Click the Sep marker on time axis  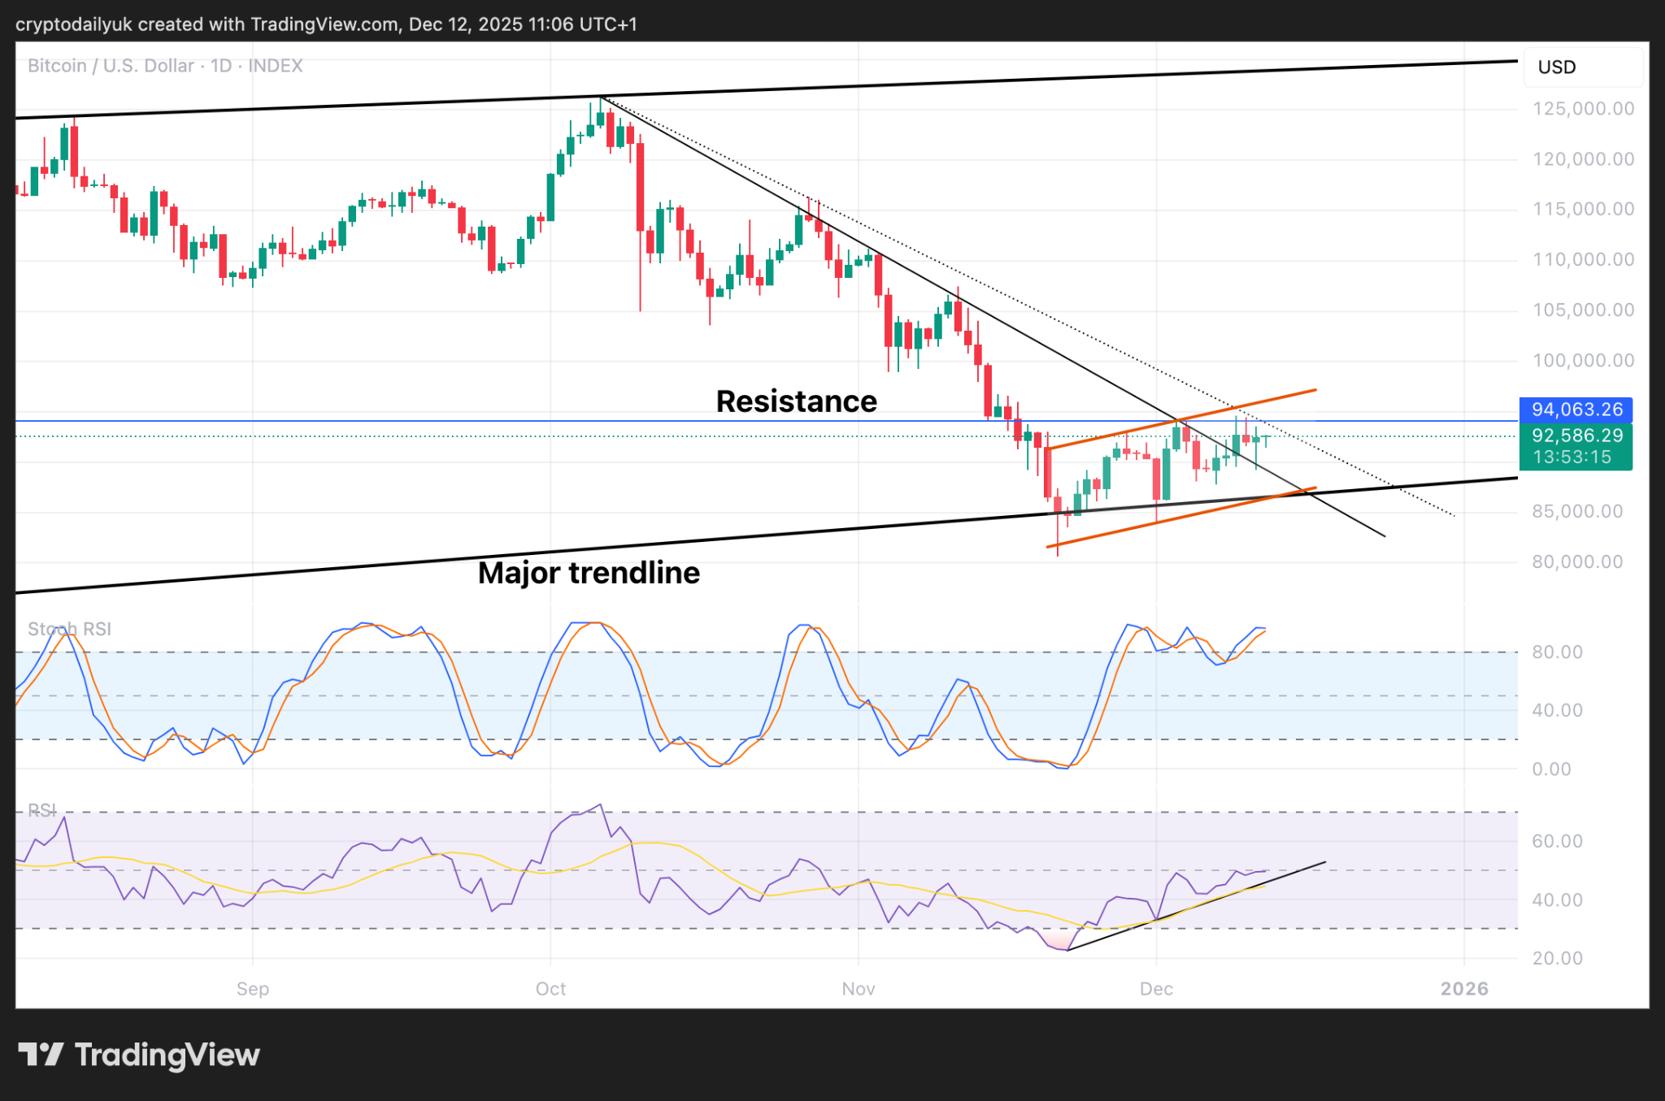click(x=253, y=989)
